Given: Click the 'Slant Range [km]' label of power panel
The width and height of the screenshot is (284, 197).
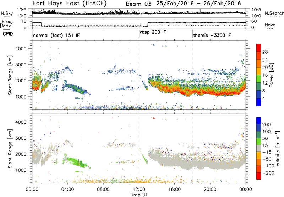Looking at the screenshot, I should pyautogui.click(x=10, y=75).
